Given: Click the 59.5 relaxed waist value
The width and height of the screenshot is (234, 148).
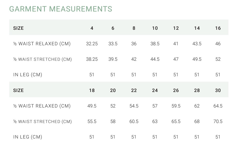Looking at the screenshot, I should (x=176, y=106).
